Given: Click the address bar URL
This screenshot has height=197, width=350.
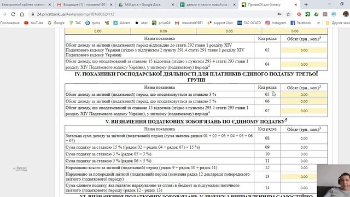Looking at the screenshot, I should click(x=75, y=14).
